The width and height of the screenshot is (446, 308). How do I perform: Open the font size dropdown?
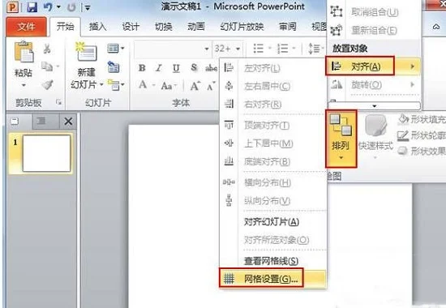point(238,49)
